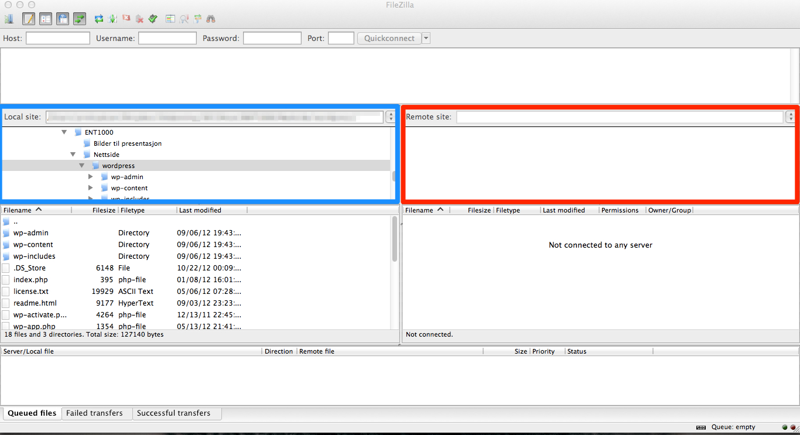Toggle the message log display

point(29,19)
